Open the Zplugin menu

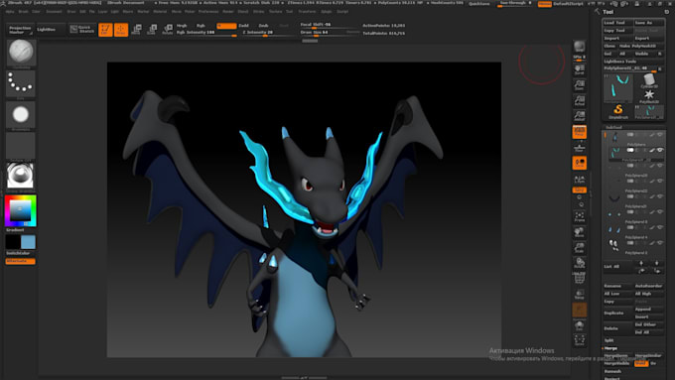point(327,12)
